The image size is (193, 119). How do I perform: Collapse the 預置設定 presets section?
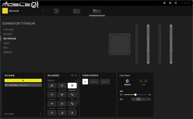coord(76,80)
